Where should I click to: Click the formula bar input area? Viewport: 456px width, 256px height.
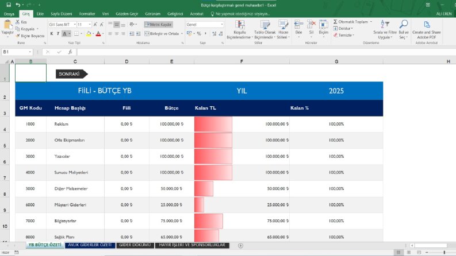click(266, 52)
